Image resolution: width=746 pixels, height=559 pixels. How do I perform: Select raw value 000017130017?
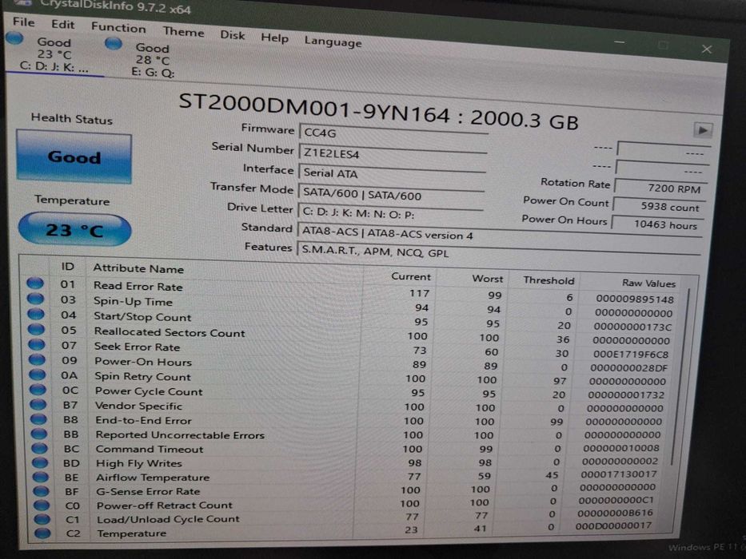tap(619, 474)
